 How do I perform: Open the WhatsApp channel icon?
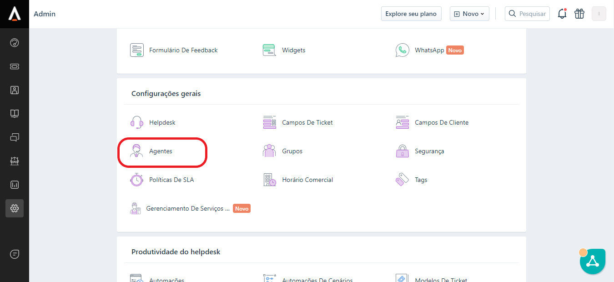point(402,50)
